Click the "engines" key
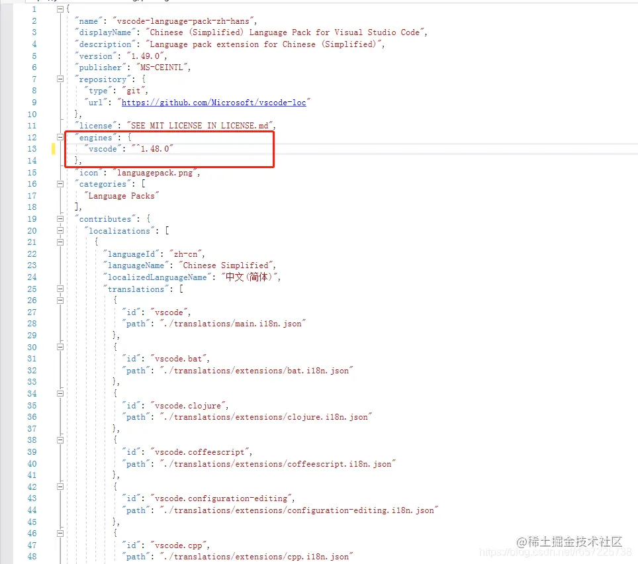 point(95,138)
